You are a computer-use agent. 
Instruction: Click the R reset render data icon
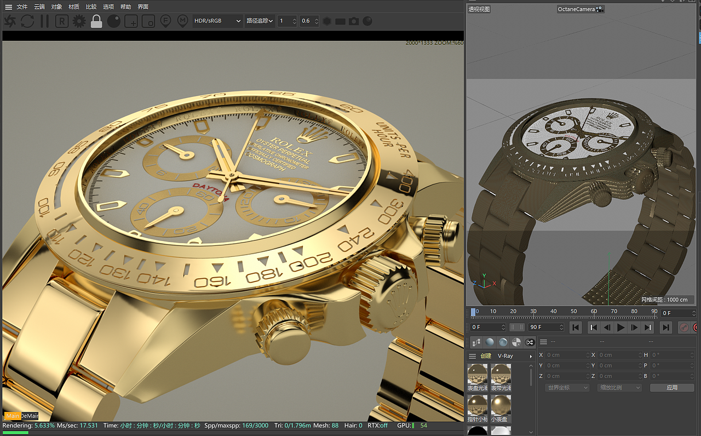62,21
